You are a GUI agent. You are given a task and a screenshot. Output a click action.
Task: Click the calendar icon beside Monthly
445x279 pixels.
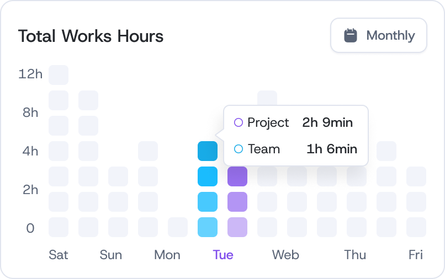pyautogui.click(x=351, y=36)
